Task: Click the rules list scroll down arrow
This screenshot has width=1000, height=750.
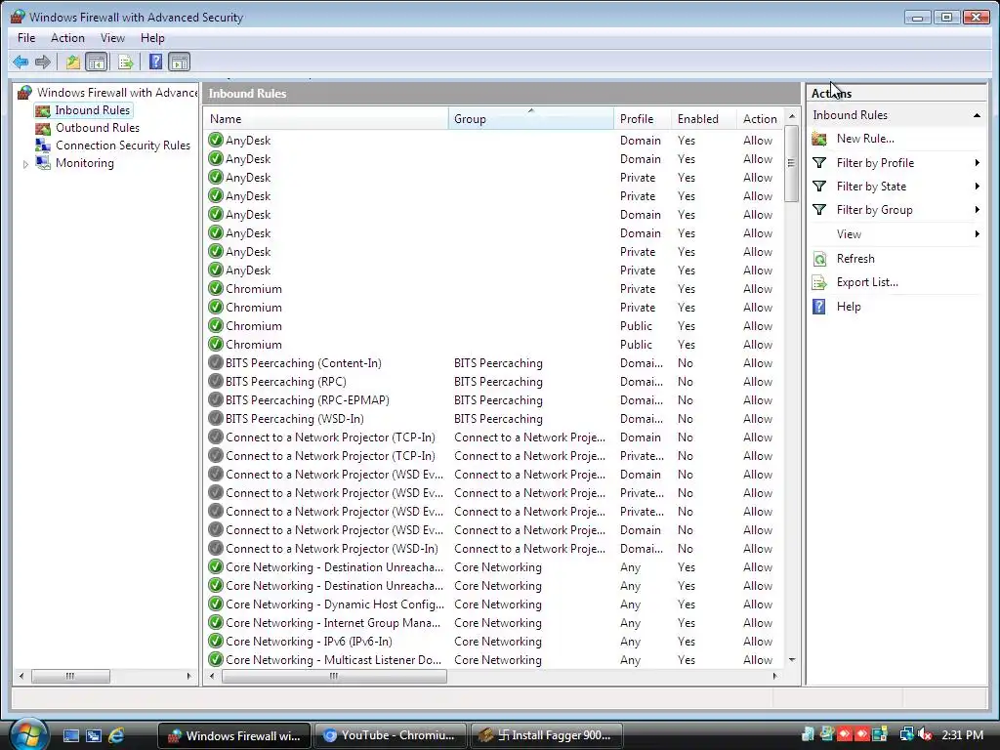Action: [791, 660]
